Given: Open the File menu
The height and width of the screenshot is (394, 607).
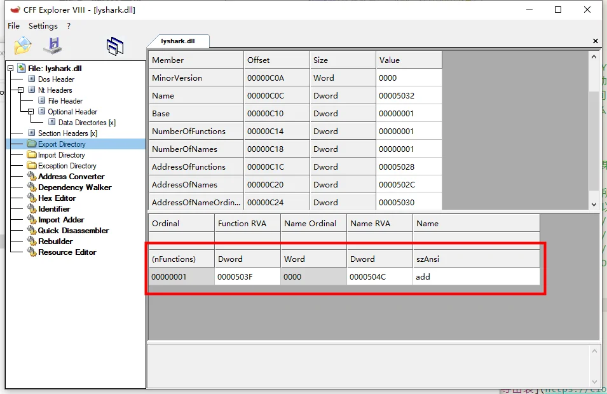Looking at the screenshot, I should point(13,26).
